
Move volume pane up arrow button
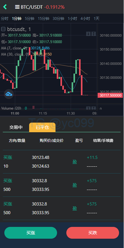tap(88, 108)
